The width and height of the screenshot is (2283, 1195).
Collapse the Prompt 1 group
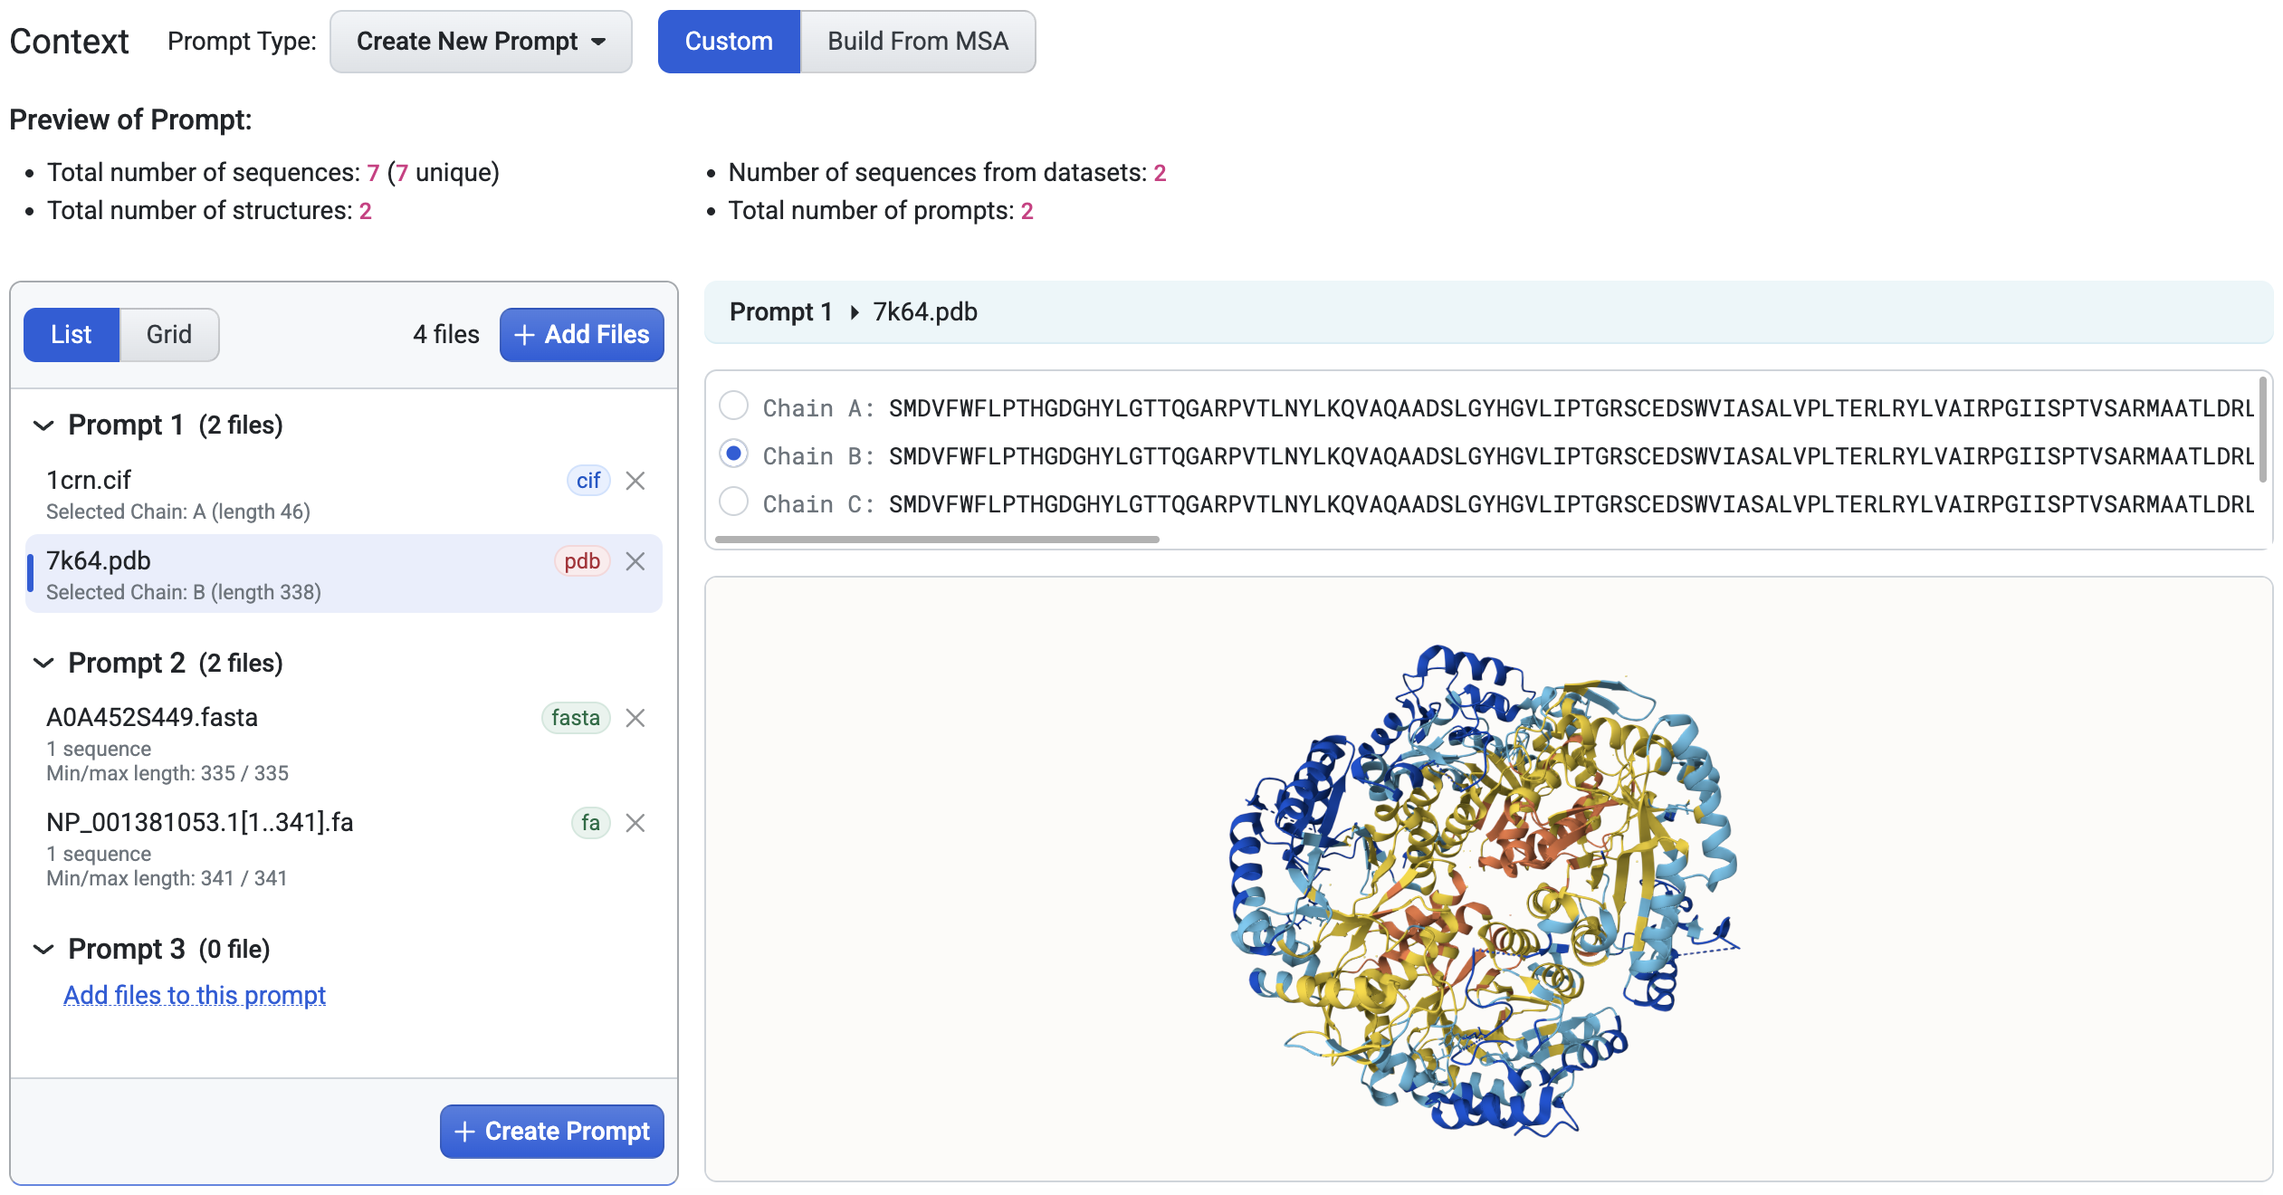point(43,425)
